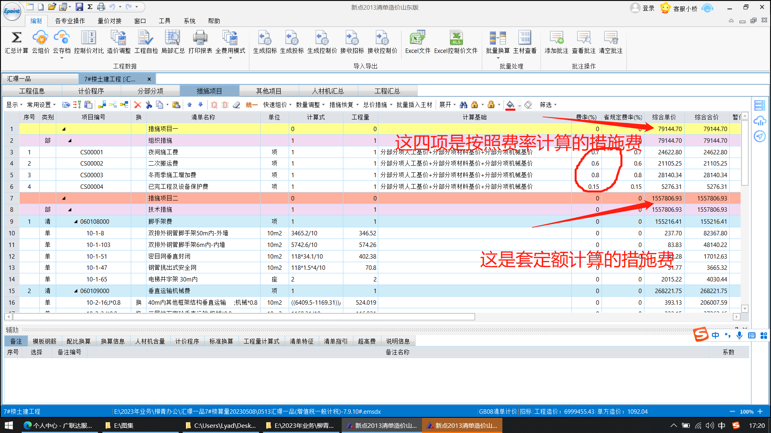Image resolution: width=771 pixels, height=433 pixels.
Task: Click the 查看批注 icon
Action: tap(583, 38)
